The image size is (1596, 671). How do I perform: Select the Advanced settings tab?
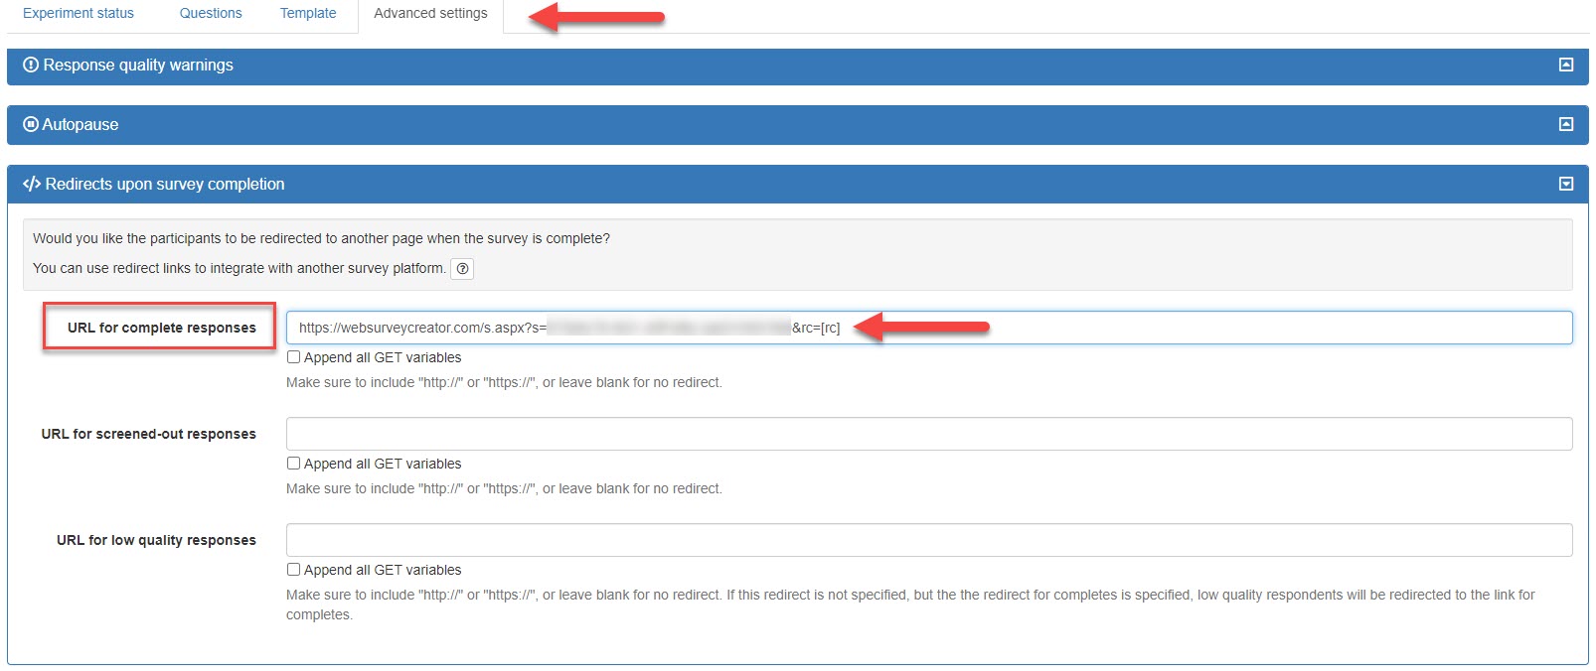click(x=430, y=14)
